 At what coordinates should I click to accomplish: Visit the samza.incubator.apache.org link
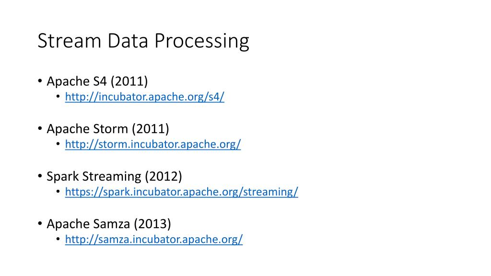point(153,239)
